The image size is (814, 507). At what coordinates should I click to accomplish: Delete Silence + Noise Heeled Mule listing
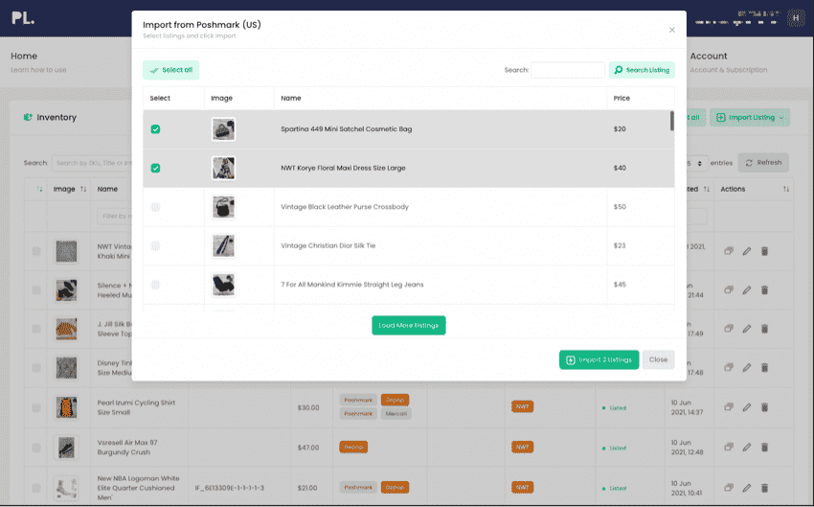pyautogui.click(x=764, y=289)
